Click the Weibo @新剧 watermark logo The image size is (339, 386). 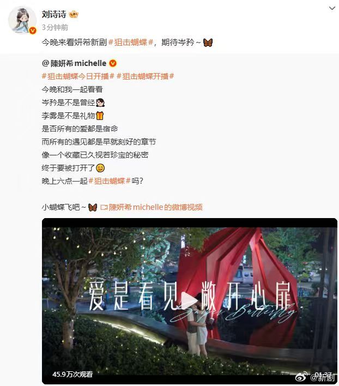tap(315, 376)
